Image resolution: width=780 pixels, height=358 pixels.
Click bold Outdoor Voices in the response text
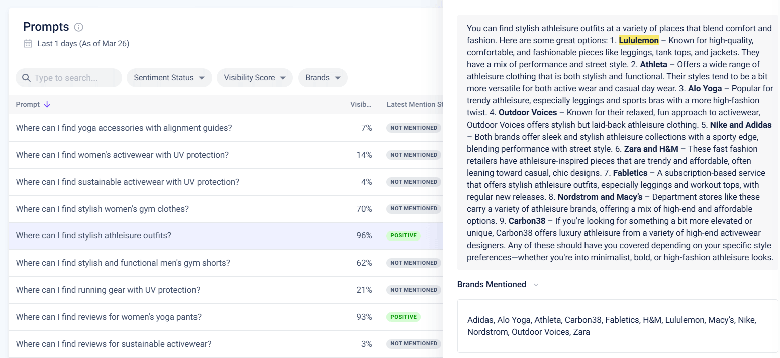click(528, 112)
